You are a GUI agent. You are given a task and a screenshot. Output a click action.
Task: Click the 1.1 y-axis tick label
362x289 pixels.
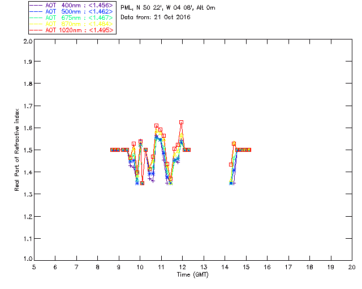coord(28,239)
